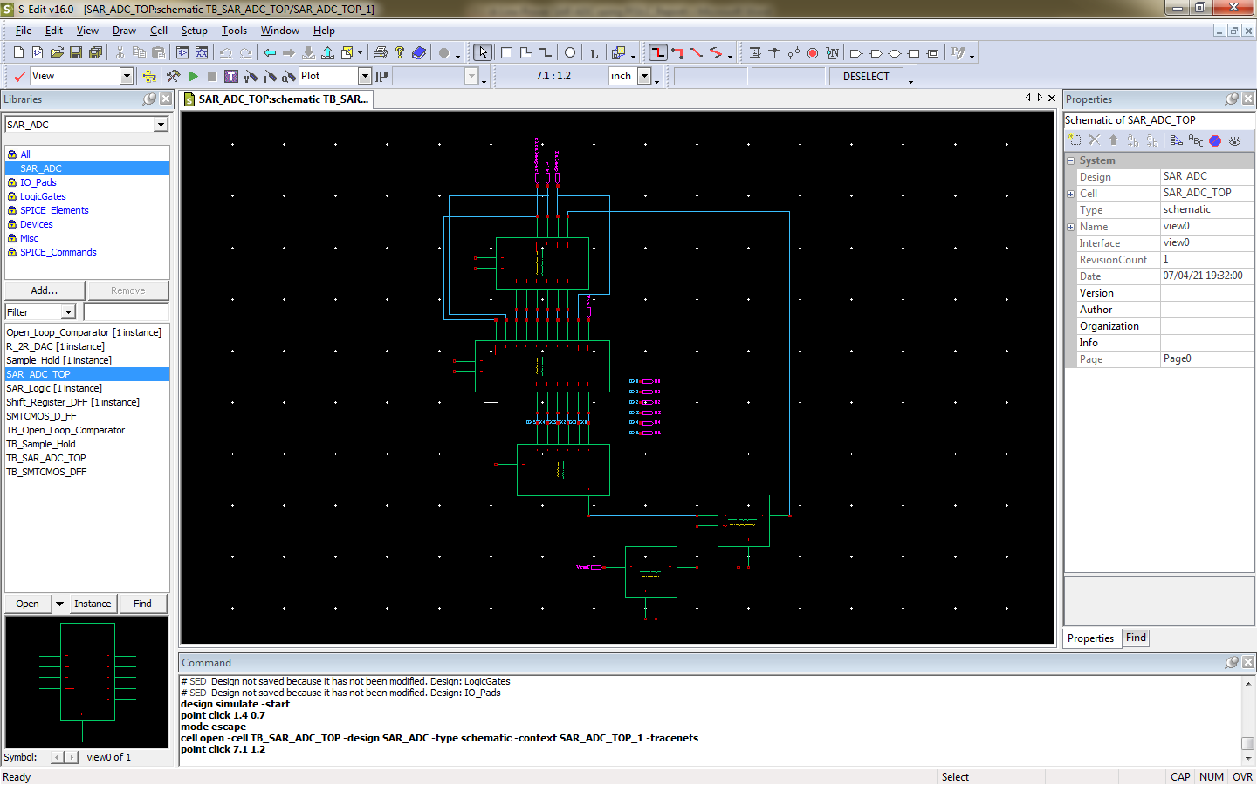Click the hammer Simulation Setup icon
The width and height of the screenshot is (1257, 785).
pos(173,77)
